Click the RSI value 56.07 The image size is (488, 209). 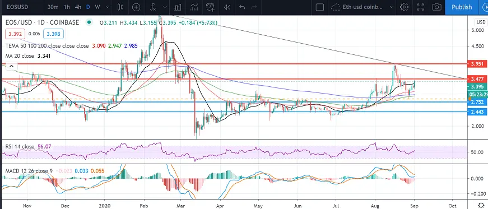44,146
